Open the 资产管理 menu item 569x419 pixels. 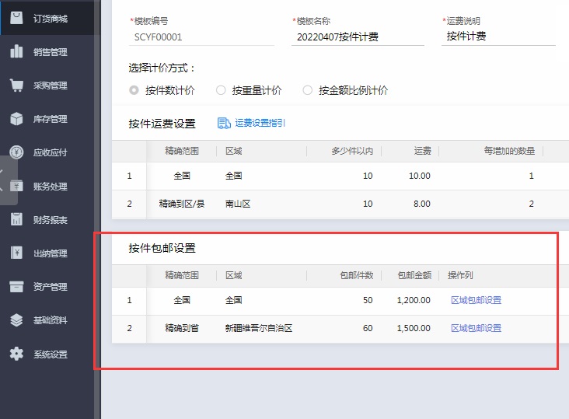pos(50,287)
